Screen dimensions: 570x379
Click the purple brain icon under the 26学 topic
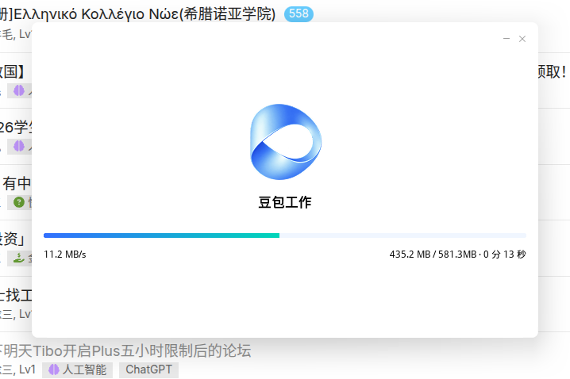tap(19, 146)
